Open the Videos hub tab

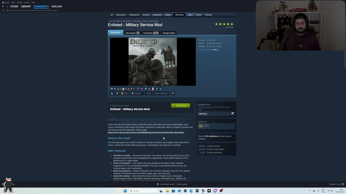point(168,15)
